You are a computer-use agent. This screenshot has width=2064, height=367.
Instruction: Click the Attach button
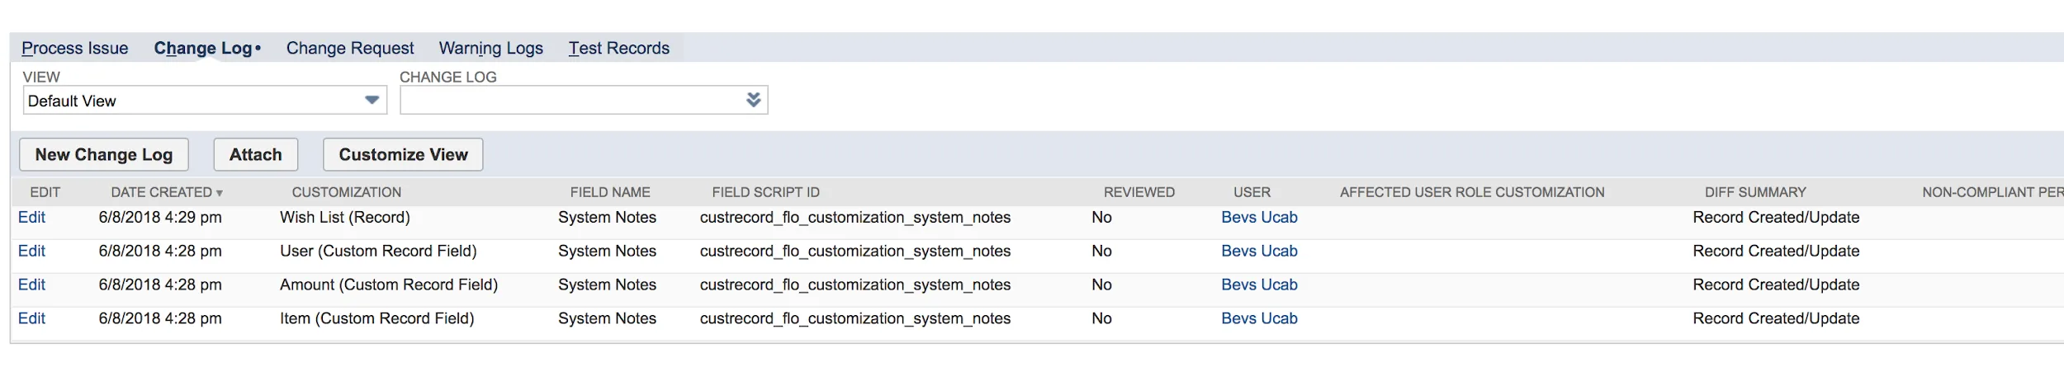(256, 154)
